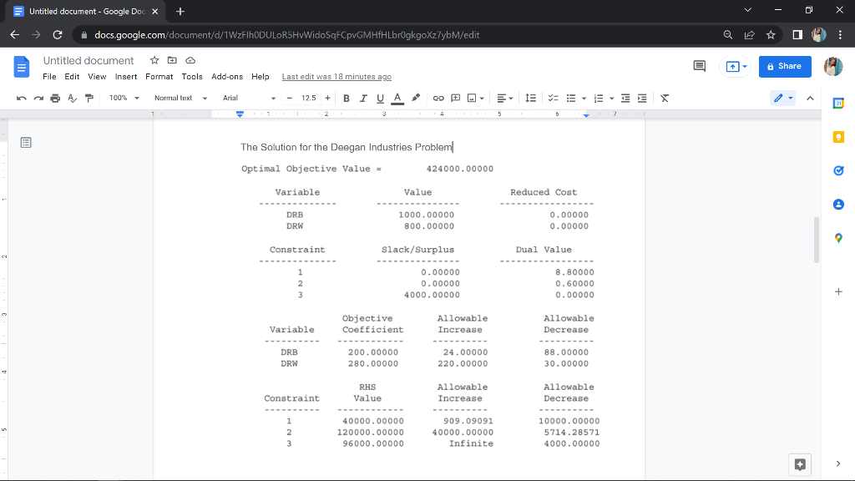Viewport: 855px width, 481px height.
Task: Decrease the indent
Action: coord(625,99)
